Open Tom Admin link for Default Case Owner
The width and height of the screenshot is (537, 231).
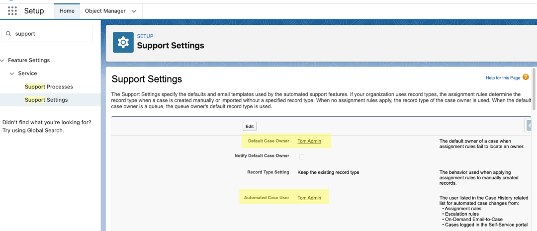point(309,141)
